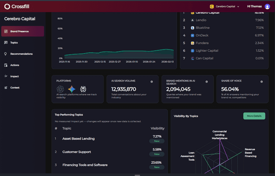Select the Asset Based Lending topic row
This screenshot has width=275, height=176.
click(110, 139)
